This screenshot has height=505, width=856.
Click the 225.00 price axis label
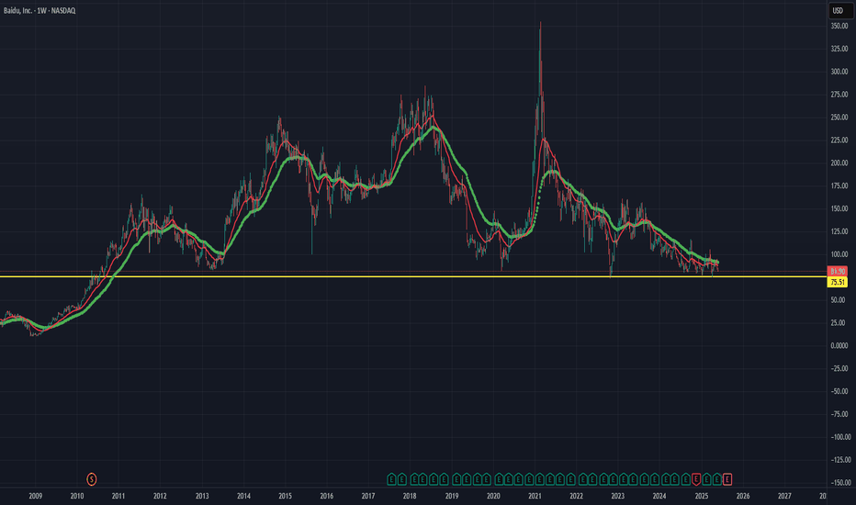tap(839, 140)
